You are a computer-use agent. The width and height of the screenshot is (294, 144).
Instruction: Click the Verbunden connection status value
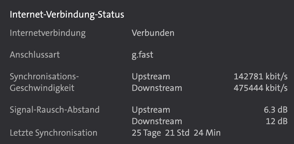tap(153, 33)
